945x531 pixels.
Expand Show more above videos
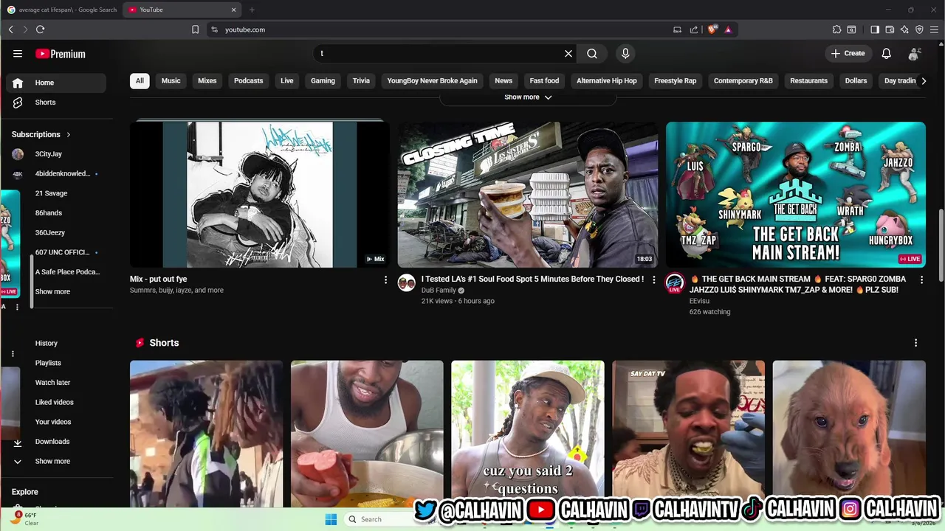[528, 97]
